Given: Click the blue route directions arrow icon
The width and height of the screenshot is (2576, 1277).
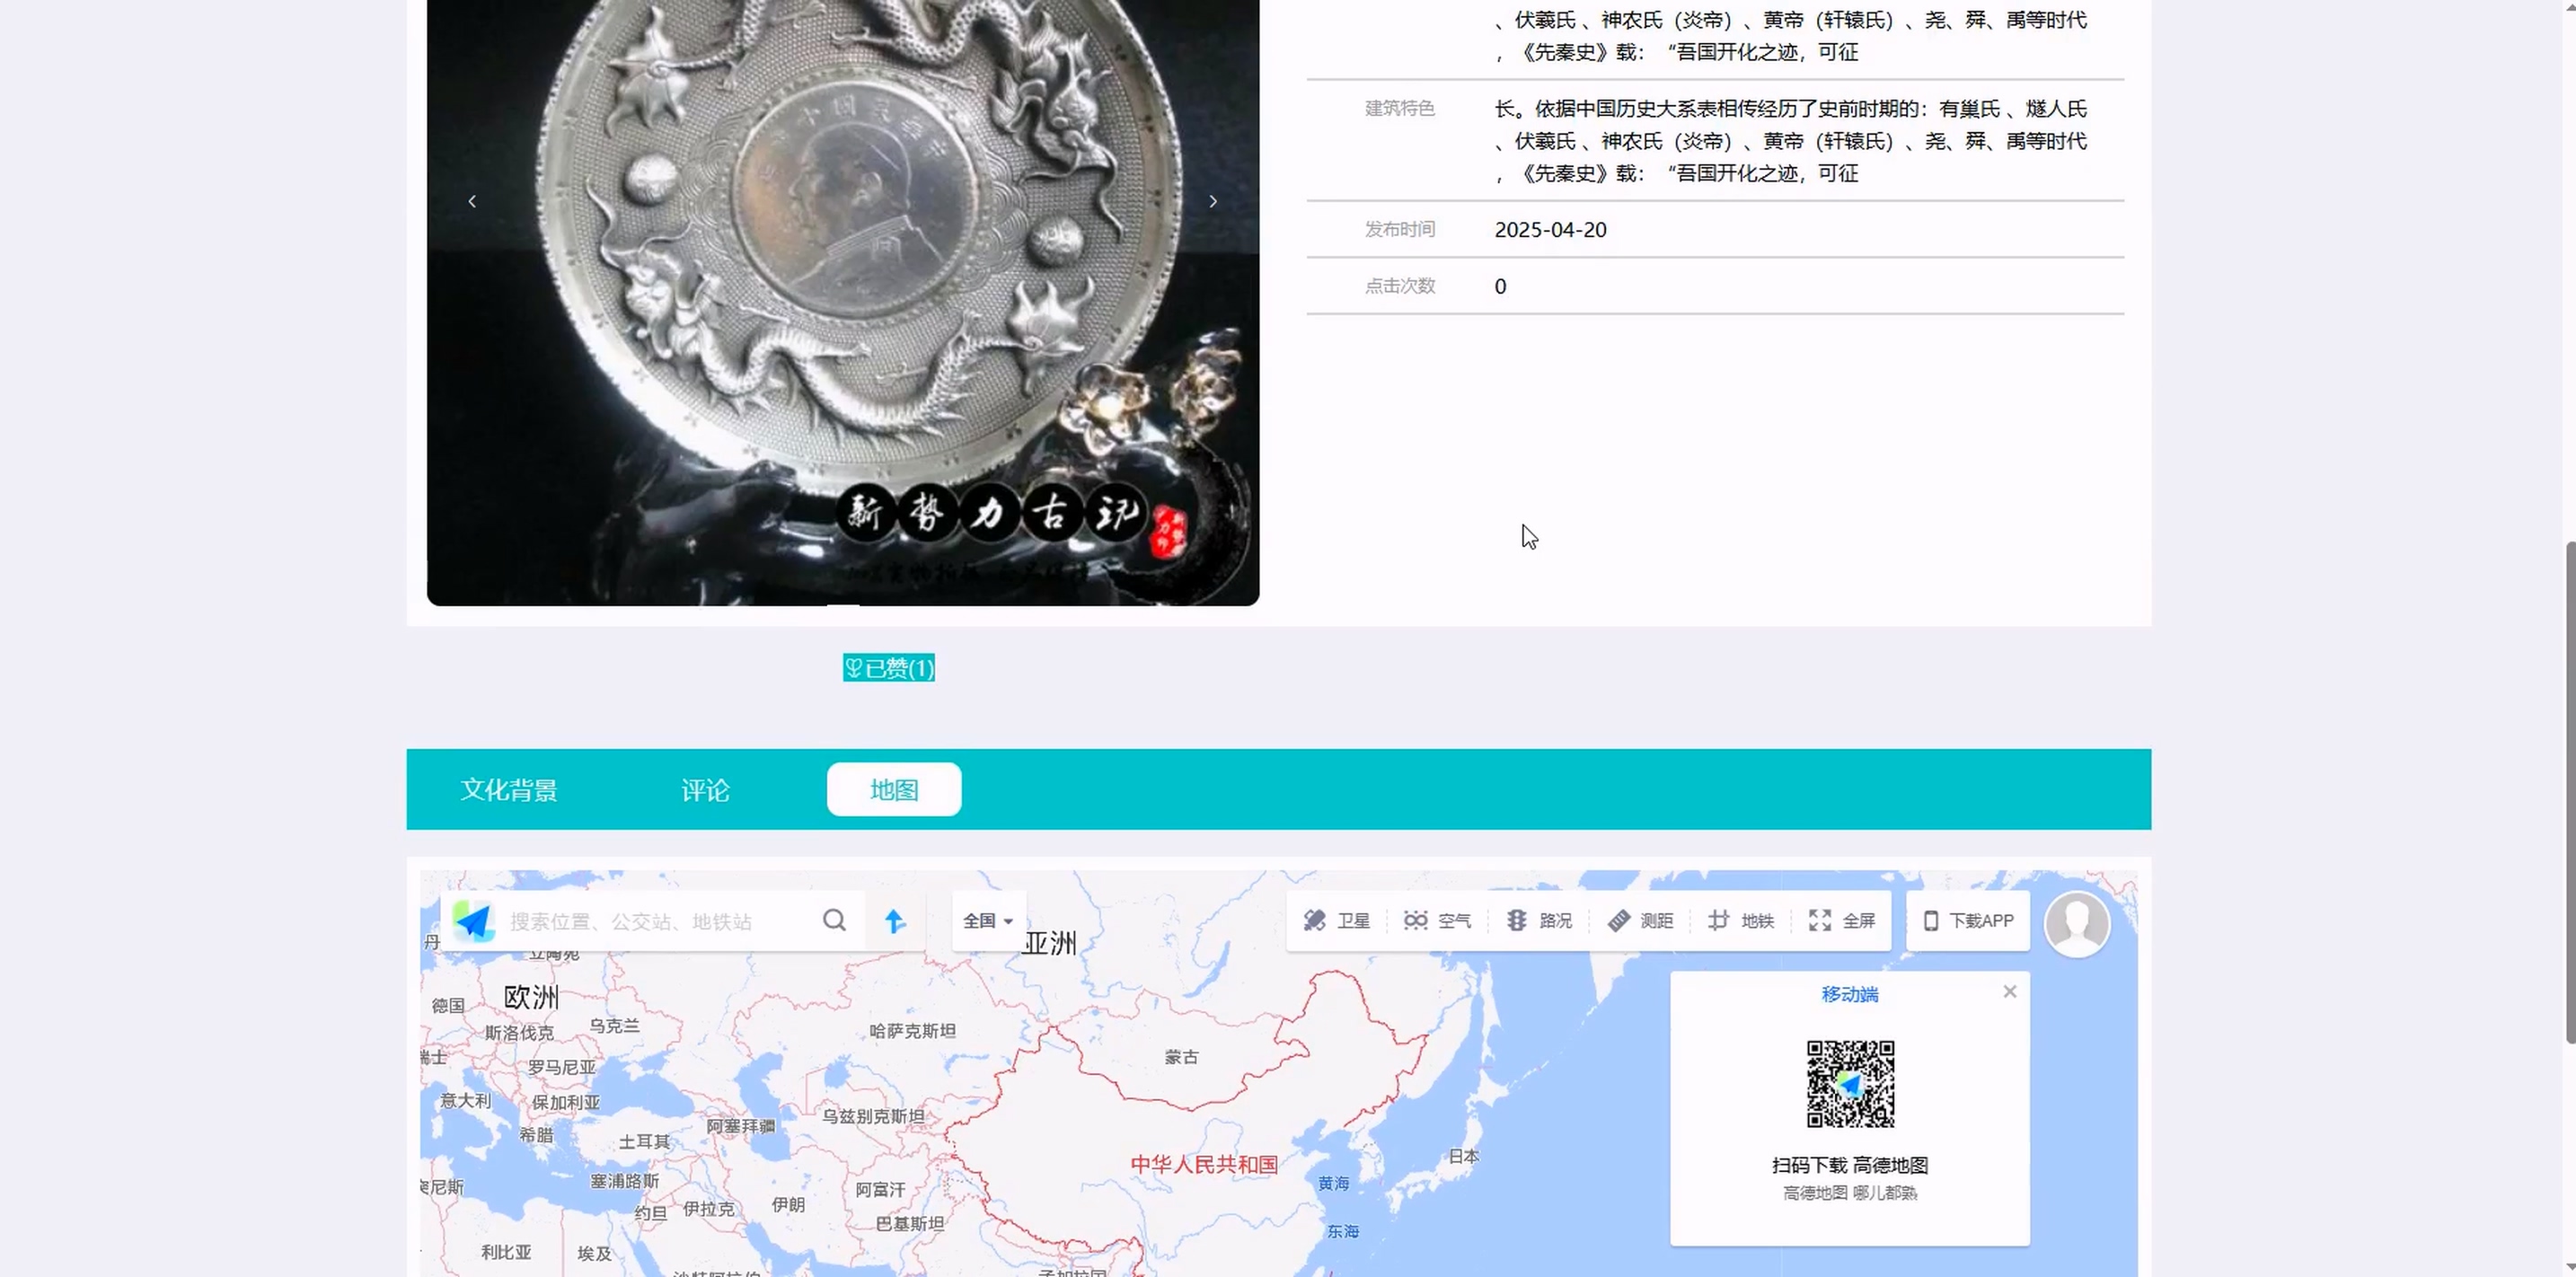Looking at the screenshot, I should click(x=895, y=921).
